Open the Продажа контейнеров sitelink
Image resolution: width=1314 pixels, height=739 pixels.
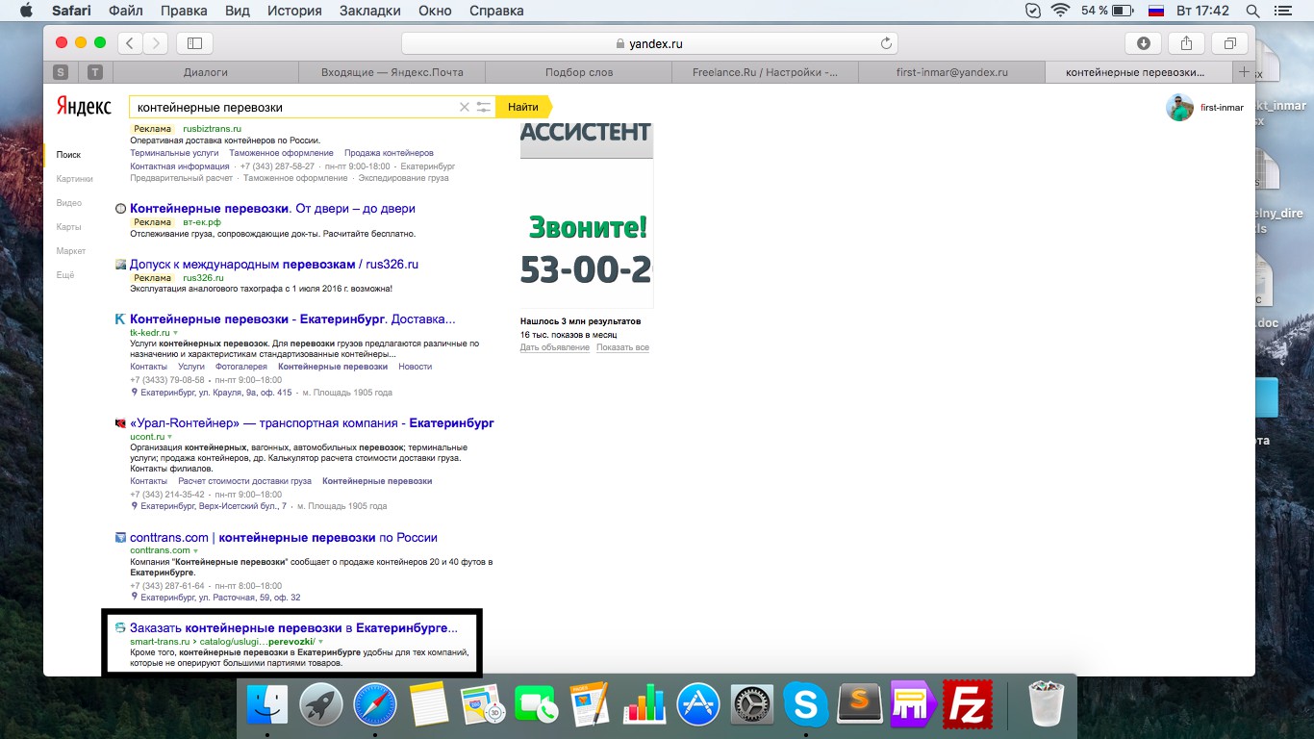(389, 153)
